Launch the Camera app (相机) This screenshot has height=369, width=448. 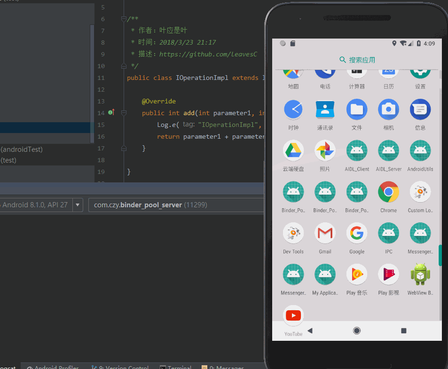tap(388, 110)
